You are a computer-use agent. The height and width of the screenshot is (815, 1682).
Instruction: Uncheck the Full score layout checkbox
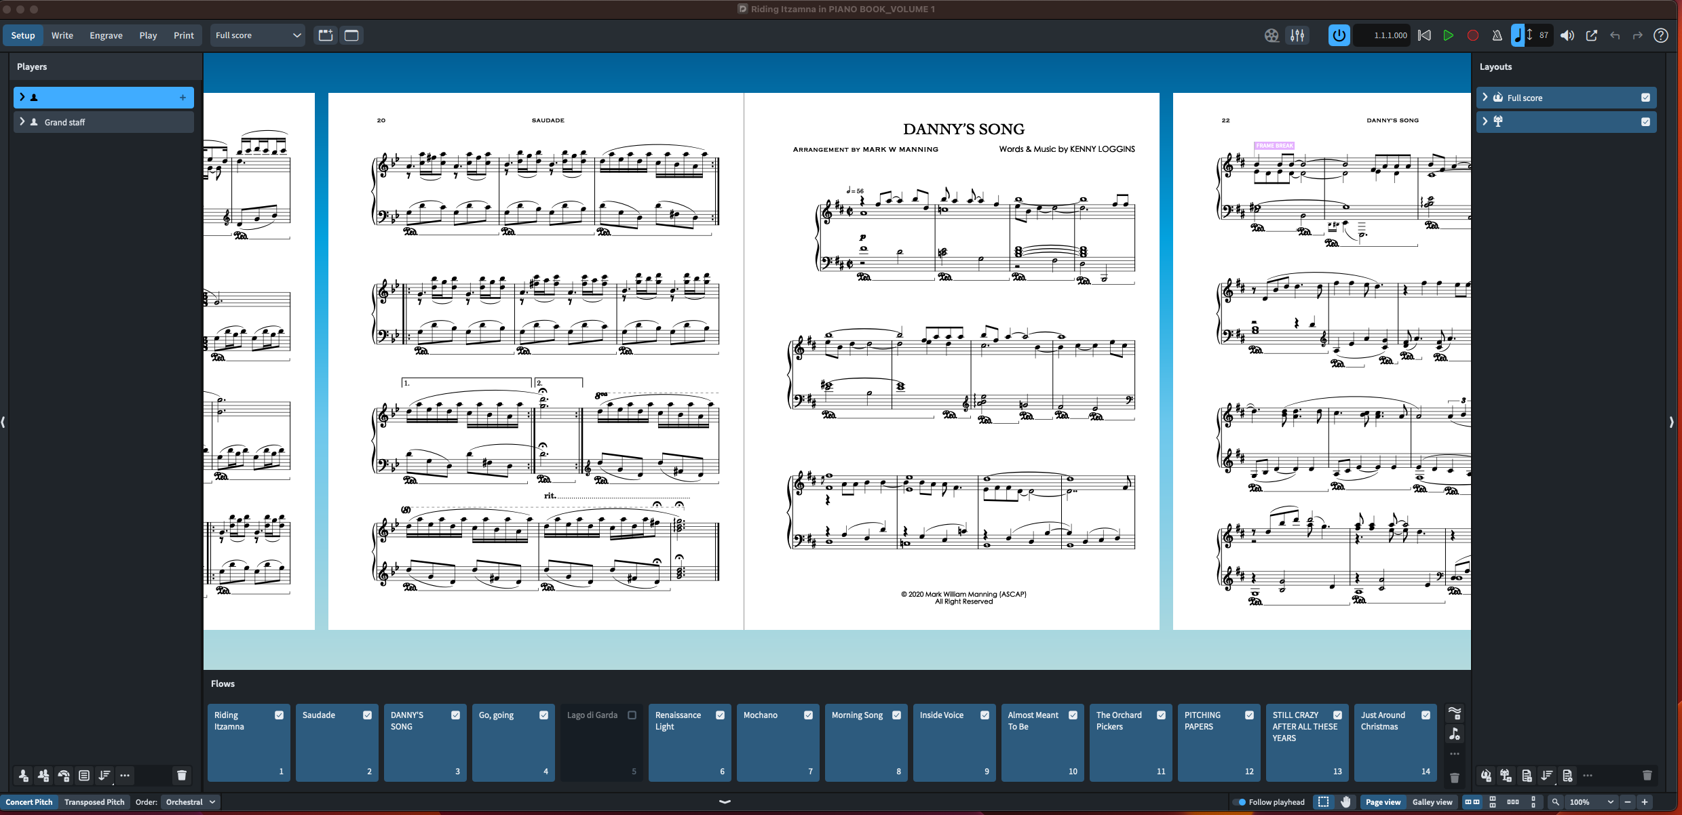tap(1645, 98)
